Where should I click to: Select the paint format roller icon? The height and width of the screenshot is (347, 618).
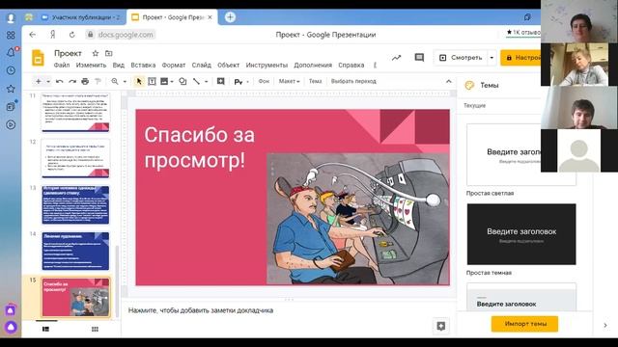click(x=98, y=81)
